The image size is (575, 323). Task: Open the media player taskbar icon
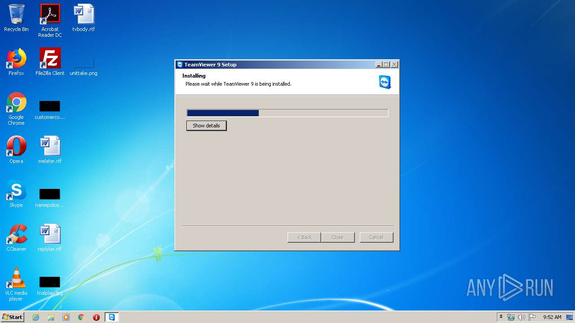[66, 317]
